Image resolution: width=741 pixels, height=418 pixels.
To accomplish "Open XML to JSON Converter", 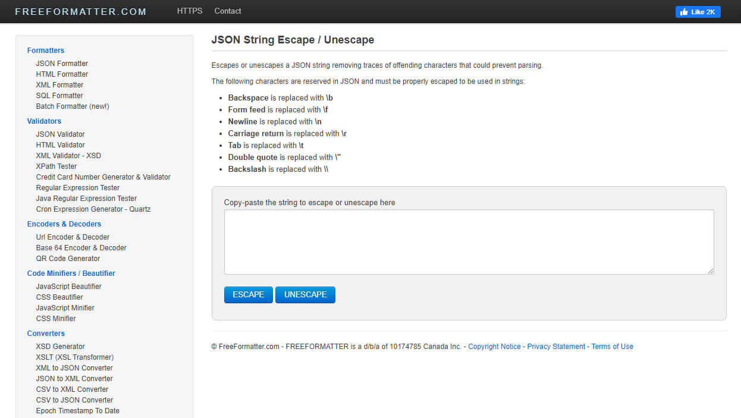I will pyautogui.click(x=74, y=368).
